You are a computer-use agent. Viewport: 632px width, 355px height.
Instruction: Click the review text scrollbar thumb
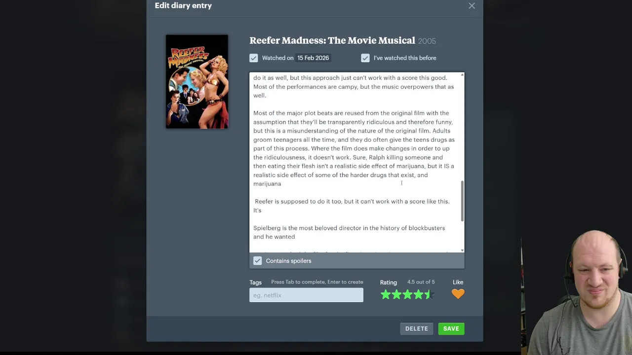tap(462, 201)
